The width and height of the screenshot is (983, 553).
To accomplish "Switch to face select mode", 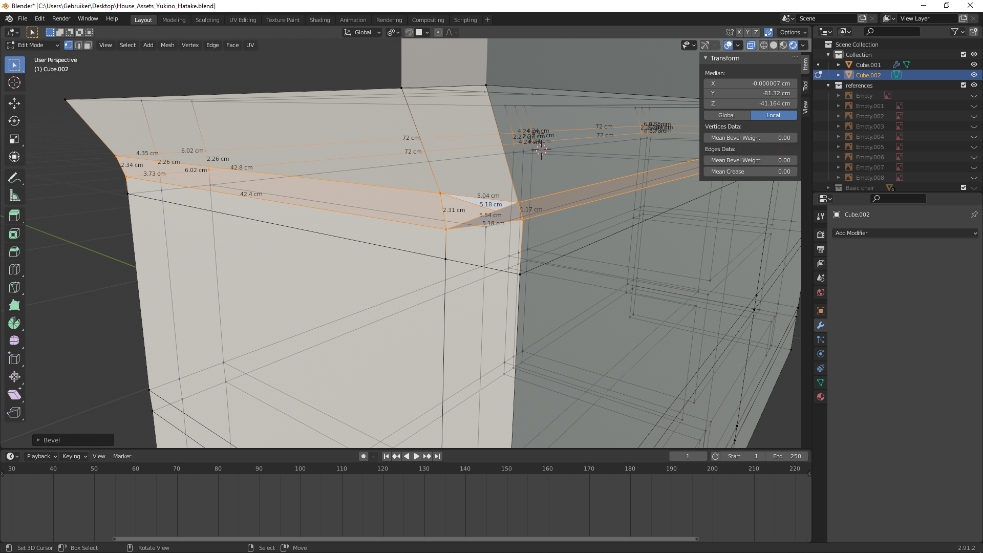I will 88,45.
